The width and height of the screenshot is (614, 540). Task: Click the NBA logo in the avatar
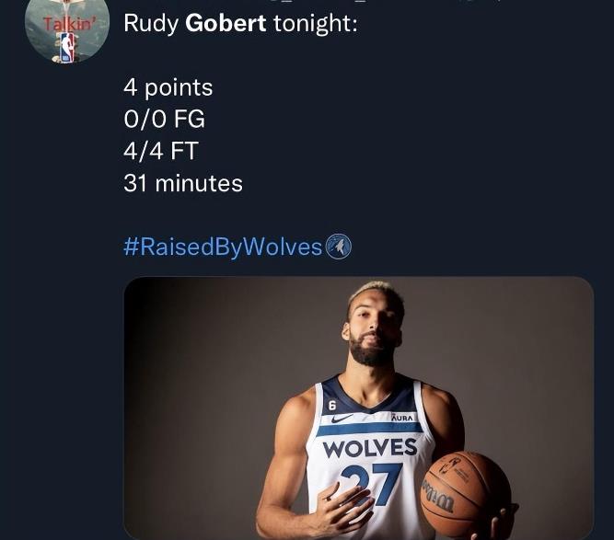pos(66,47)
